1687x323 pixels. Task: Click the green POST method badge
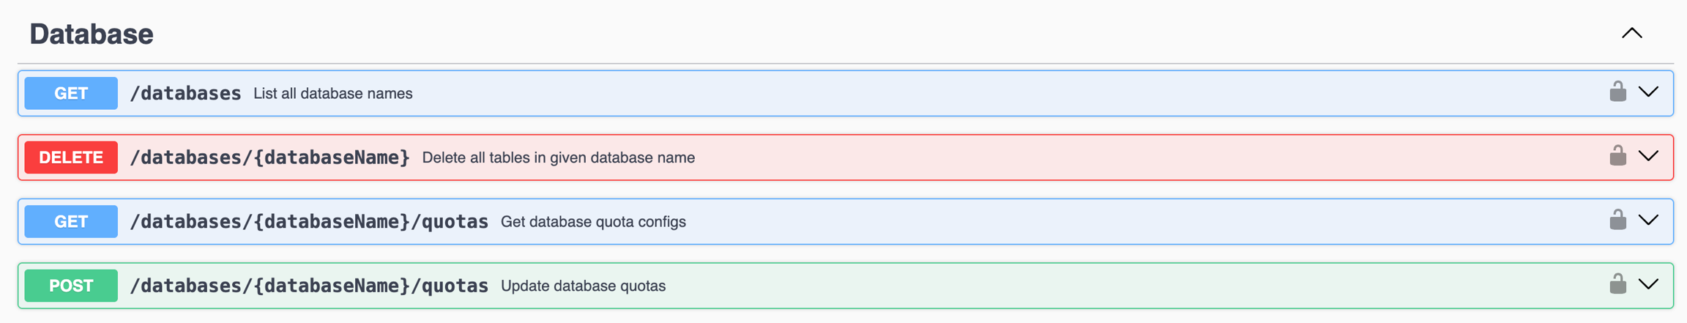pyautogui.click(x=71, y=286)
